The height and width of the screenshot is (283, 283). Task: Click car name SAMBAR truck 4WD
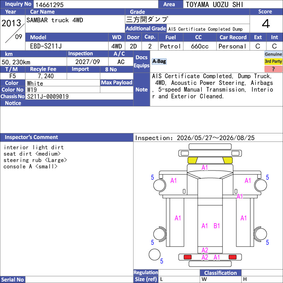(55, 20)
